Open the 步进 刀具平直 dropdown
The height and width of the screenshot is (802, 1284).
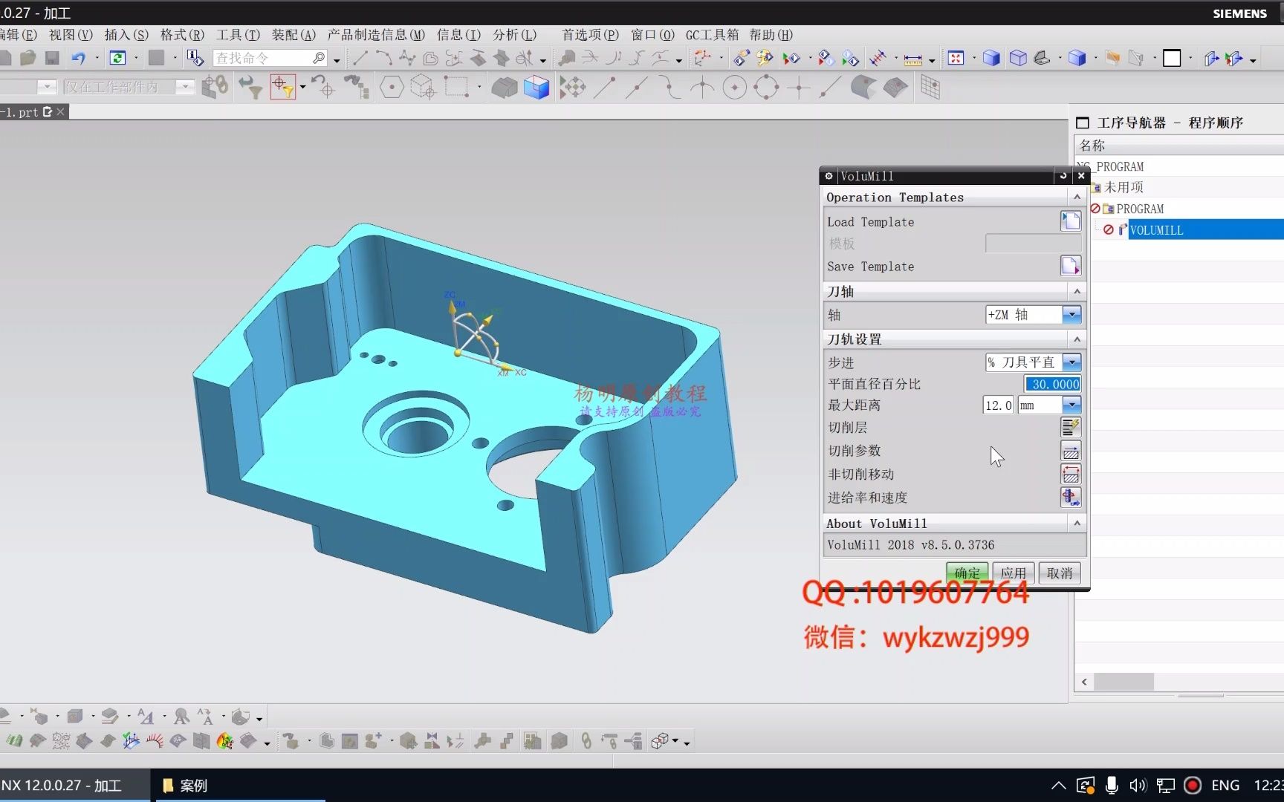(1071, 362)
